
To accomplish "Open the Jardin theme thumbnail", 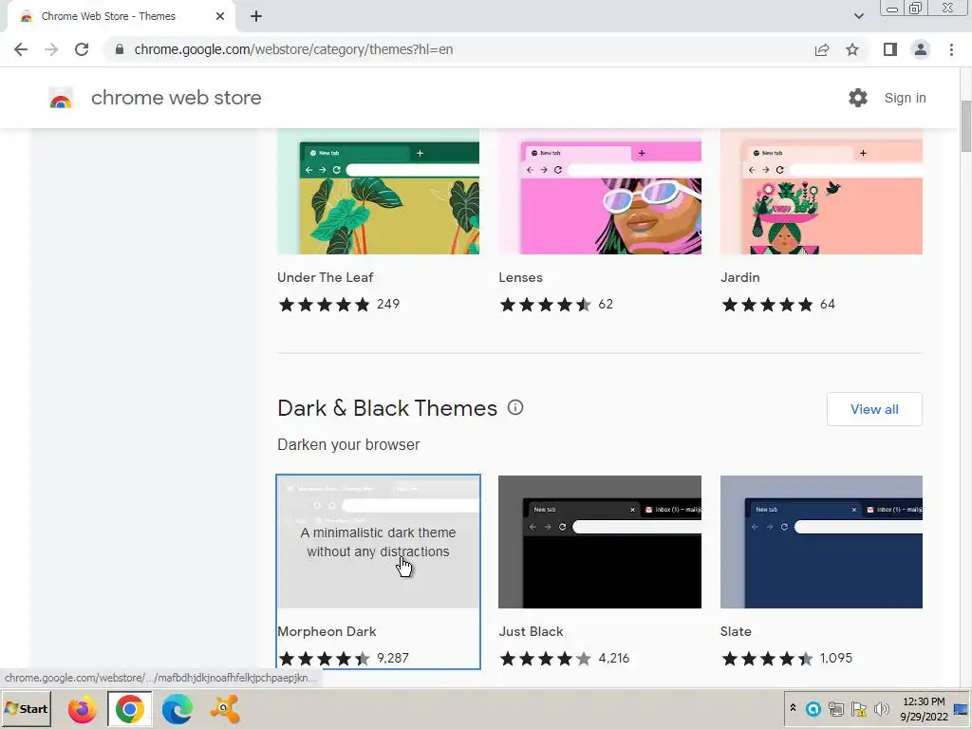I will pos(821,192).
